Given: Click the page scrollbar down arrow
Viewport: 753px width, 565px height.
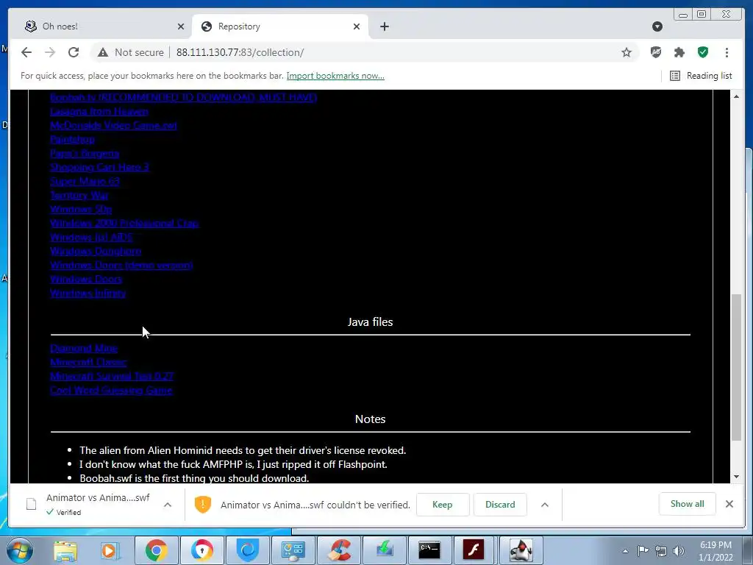Looking at the screenshot, I should pyautogui.click(x=736, y=477).
